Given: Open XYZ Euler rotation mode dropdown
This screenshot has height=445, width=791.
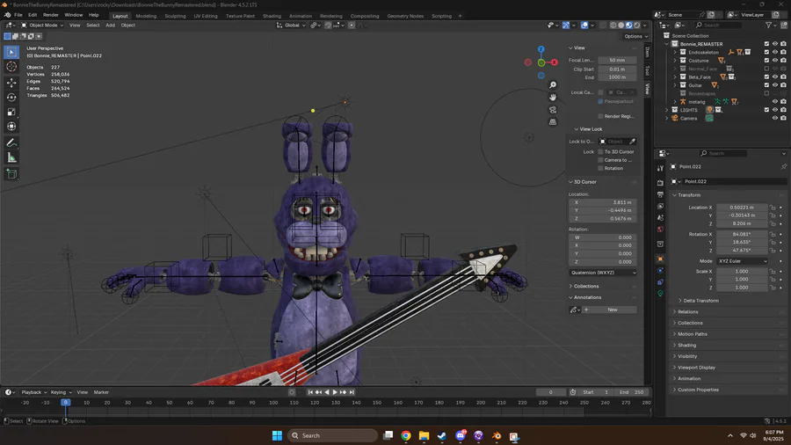Looking at the screenshot, I should click(x=742, y=261).
